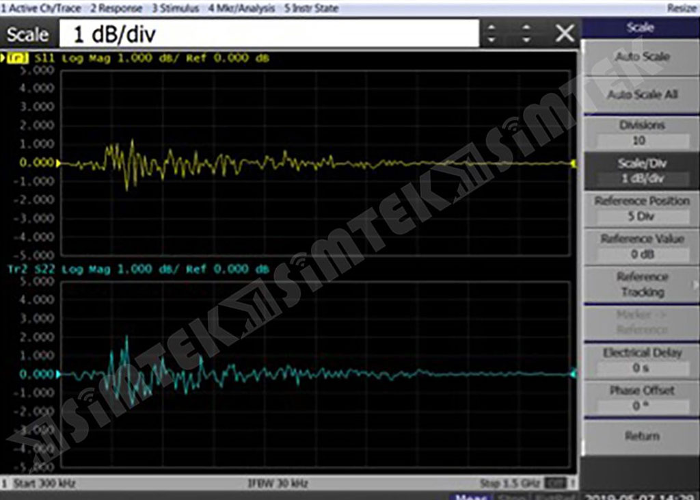Select the Phase Offset softkey
Image resolution: width=700 pixels, height=500 pixels.
point(642,398)
